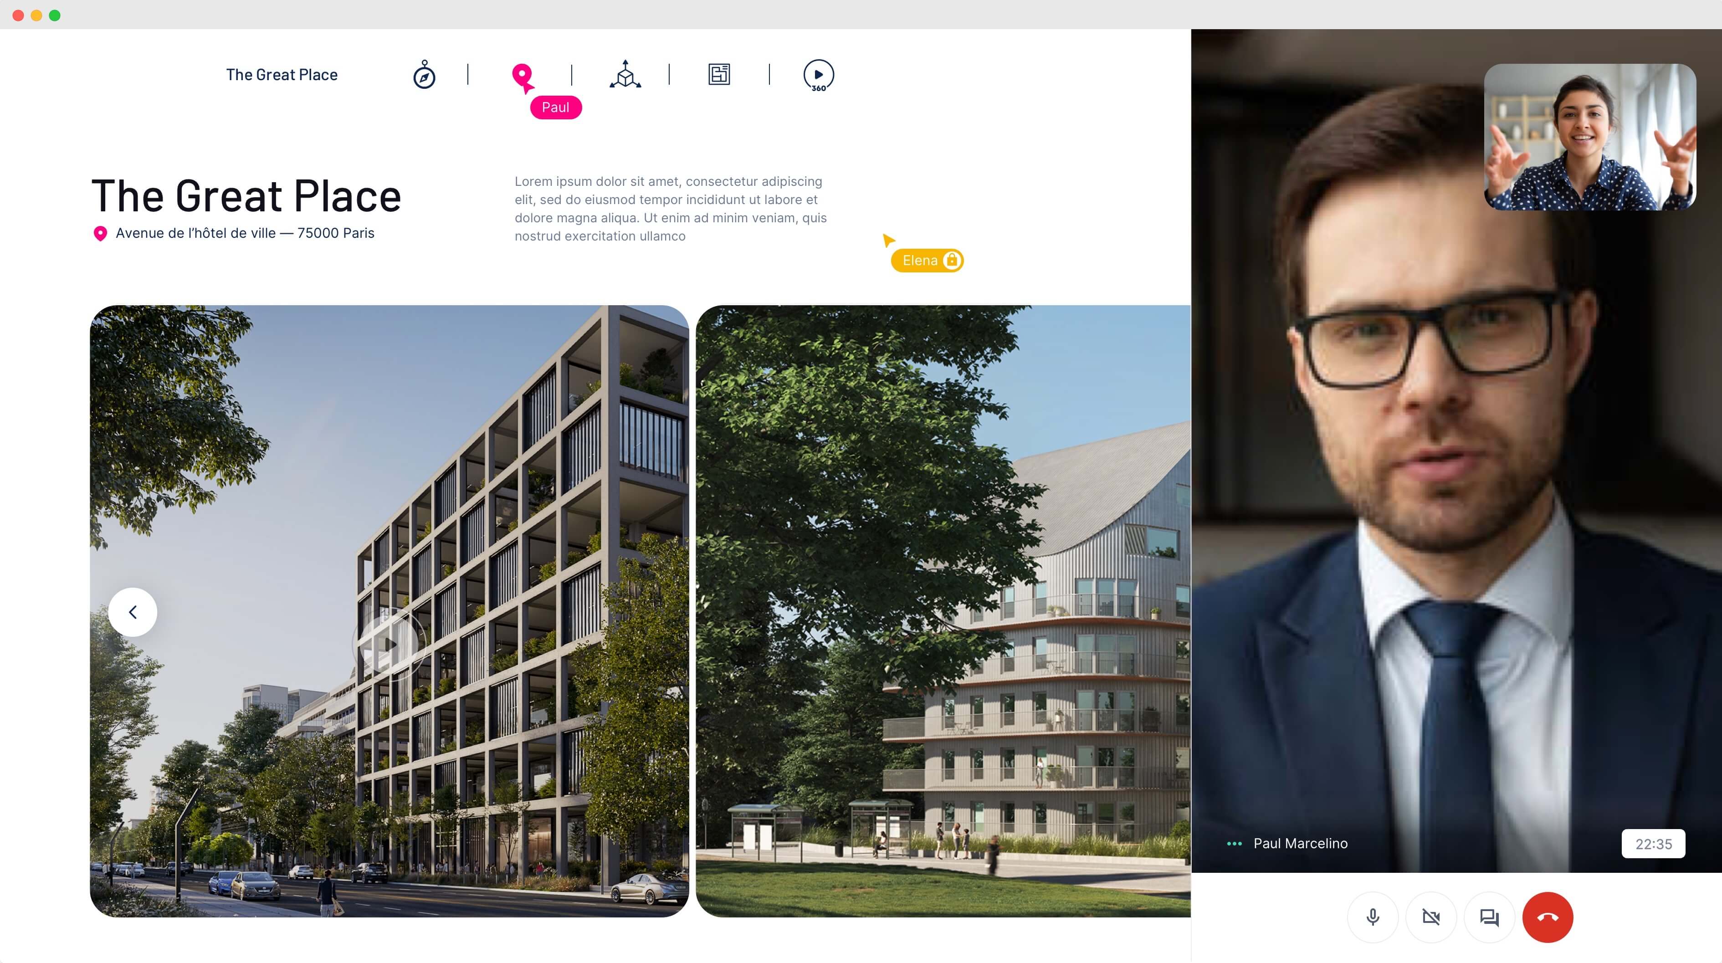
Task: Click the Avenue de l'hôtel de ville address
Action: click(245, 233)
